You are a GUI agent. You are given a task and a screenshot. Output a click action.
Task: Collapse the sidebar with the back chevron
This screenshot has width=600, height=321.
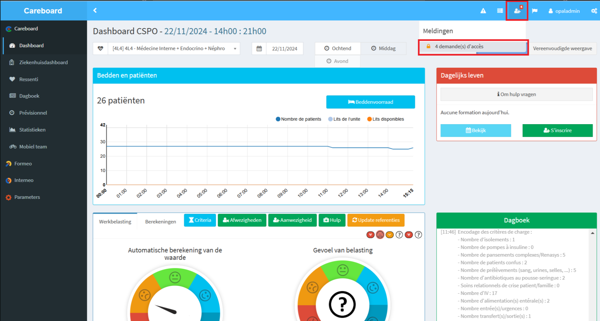[95, 11]
